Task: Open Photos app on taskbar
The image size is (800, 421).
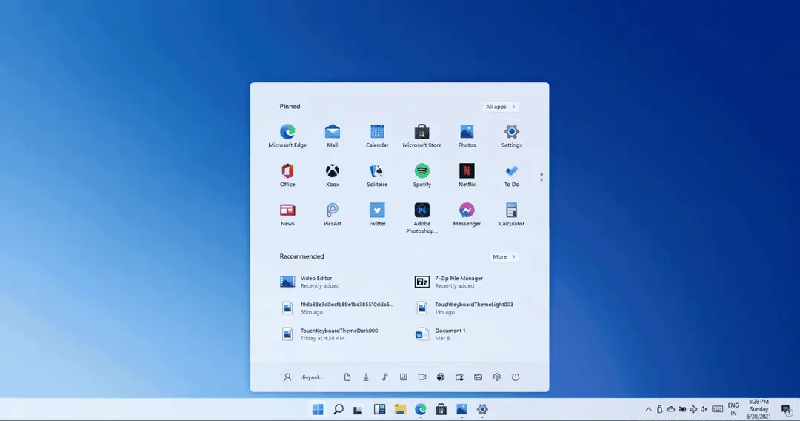Action: click(461, 409)
